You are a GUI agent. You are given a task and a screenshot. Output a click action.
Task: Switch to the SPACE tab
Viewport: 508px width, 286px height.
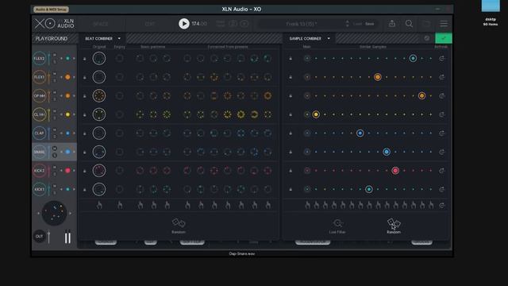pos(101,24)
